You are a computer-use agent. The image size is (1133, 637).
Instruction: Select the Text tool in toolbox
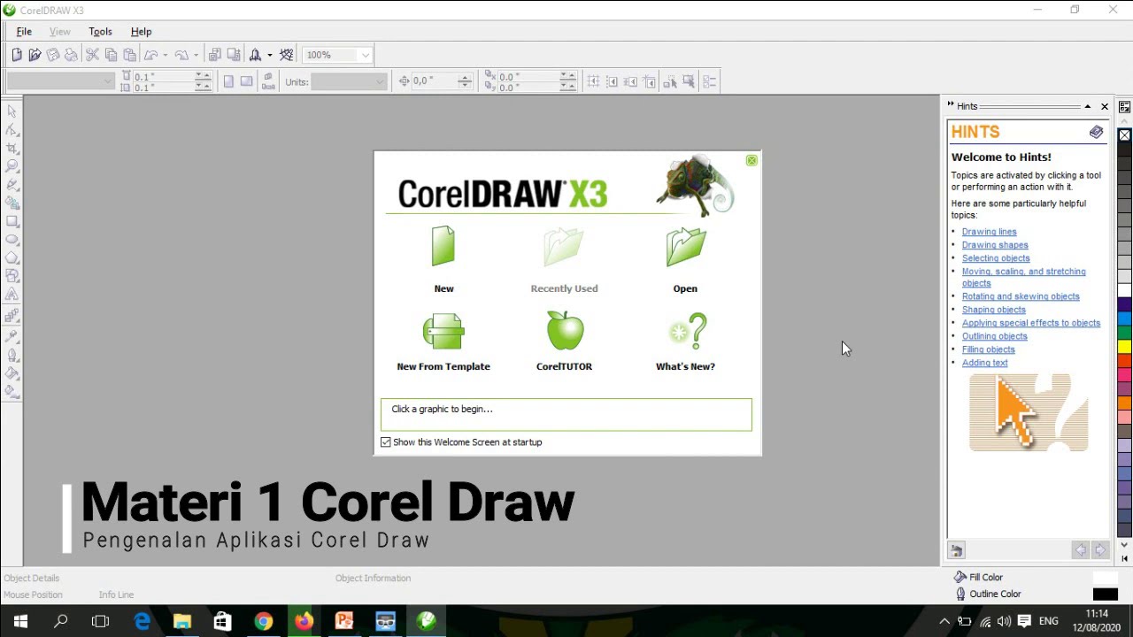coord(12,295)
